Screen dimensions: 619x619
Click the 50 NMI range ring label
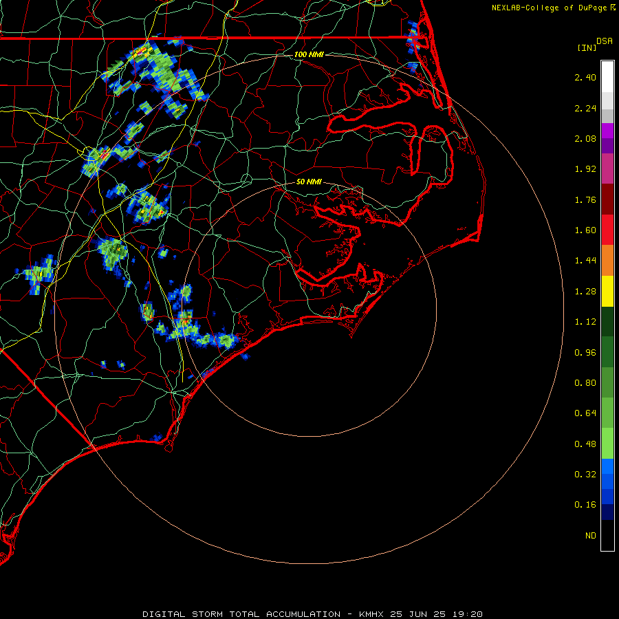pyautogui.click(x=309, y=182)
